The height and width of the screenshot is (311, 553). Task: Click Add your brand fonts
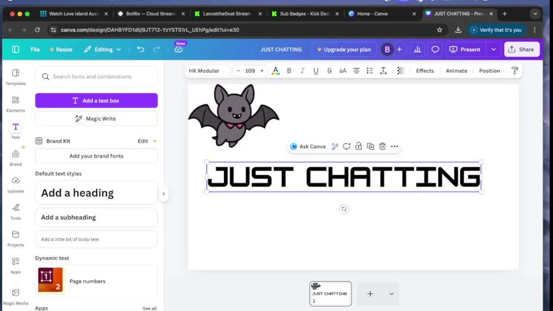click(96, 156)
